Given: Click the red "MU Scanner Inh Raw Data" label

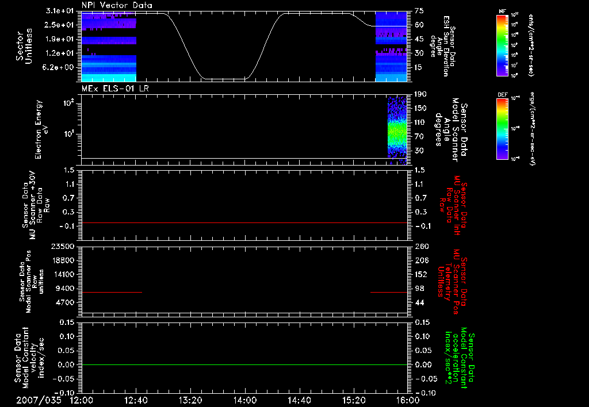Looking at the screenshot, I should [453, 205].
